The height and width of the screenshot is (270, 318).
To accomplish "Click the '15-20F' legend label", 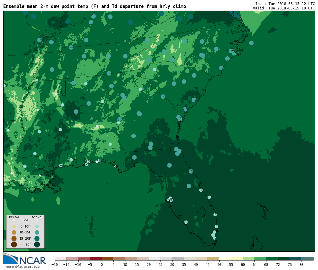I will click(x=25, y=238).
